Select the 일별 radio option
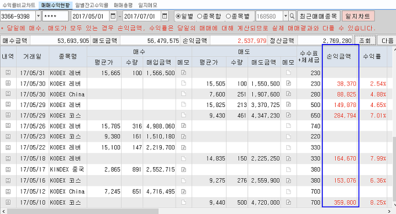Viewport: 396px width, 214px height. tap(184, 16)
